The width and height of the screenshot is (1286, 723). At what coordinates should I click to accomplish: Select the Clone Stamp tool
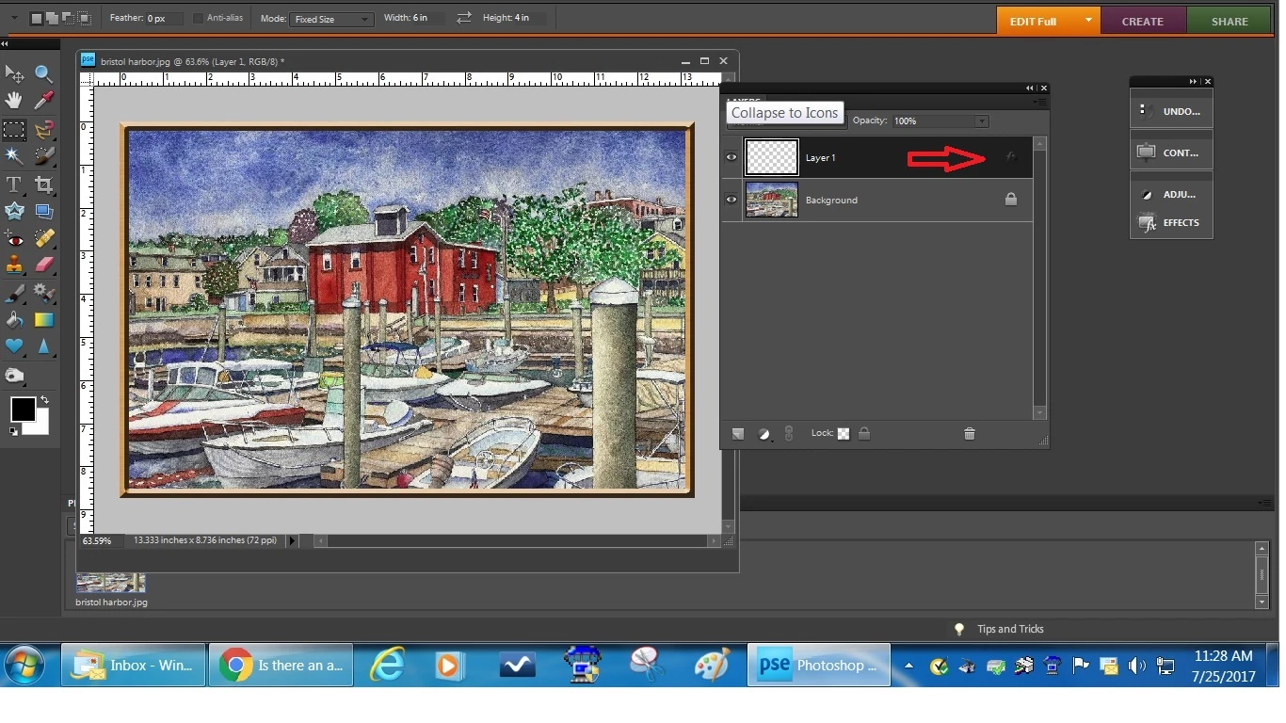point(14,265)
